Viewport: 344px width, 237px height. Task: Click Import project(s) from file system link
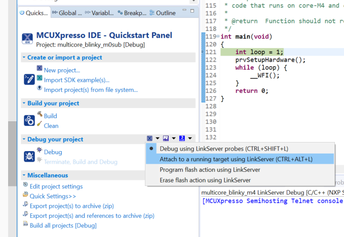[91, 90]
